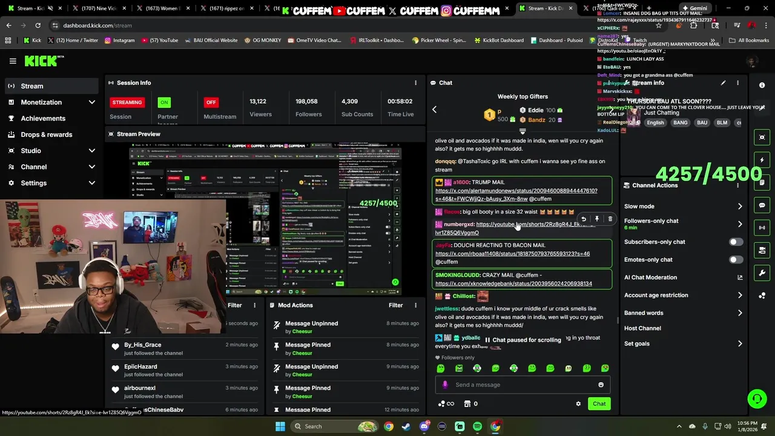Click the info icon in right rail
775x436 pixels.
(762, 85)
